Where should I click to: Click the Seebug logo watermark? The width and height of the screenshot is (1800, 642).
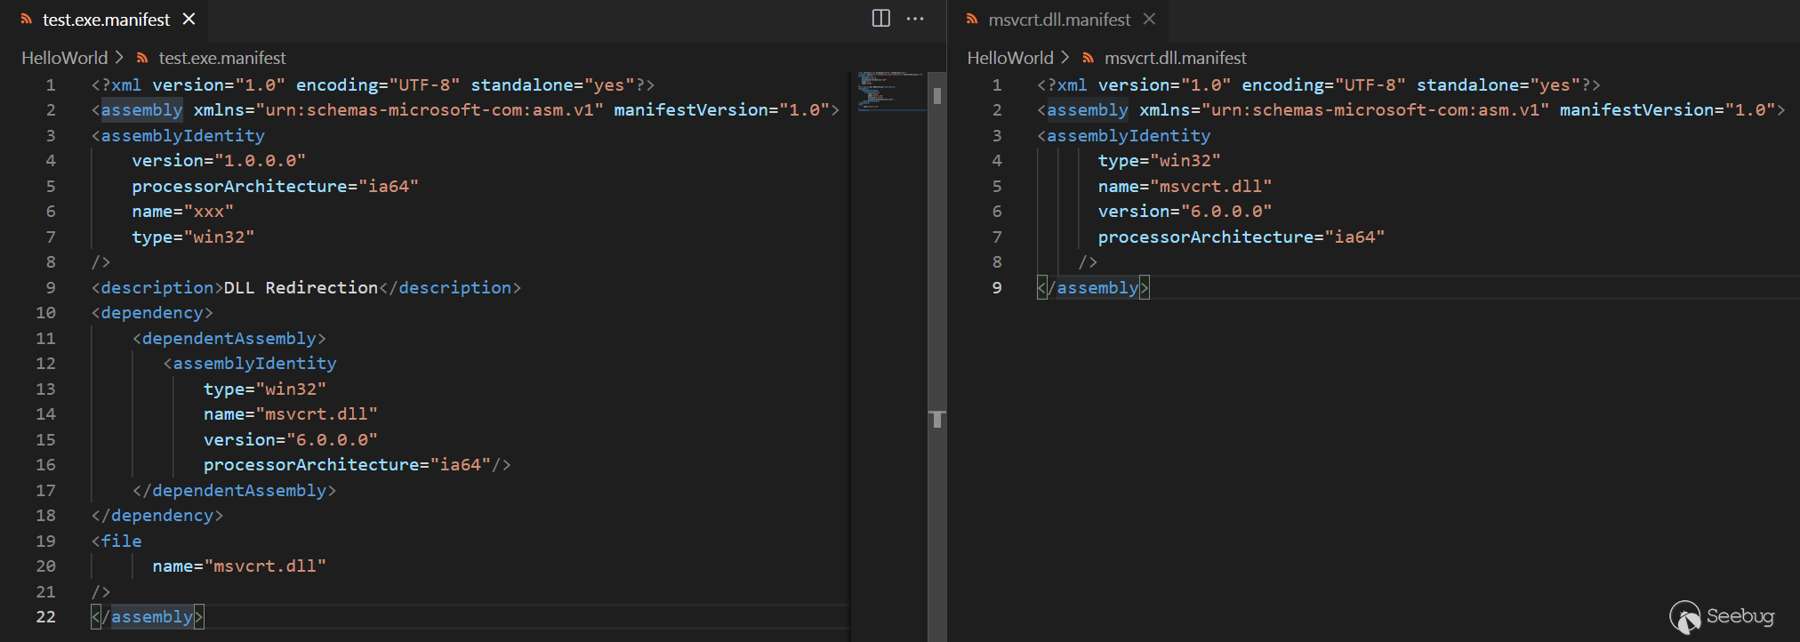(1721, 616)
